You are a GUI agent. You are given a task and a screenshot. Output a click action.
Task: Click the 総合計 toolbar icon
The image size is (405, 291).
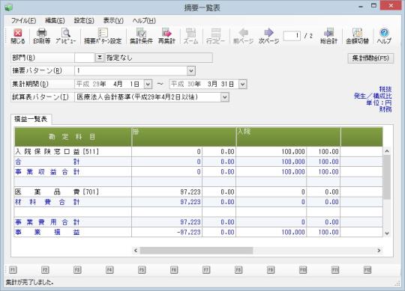328,36
